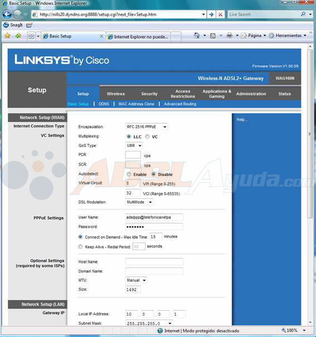Click the zoom level 100% magnifier icon
Image resolution: width=316 pixels, height=337 pixels.
[284, 330]
